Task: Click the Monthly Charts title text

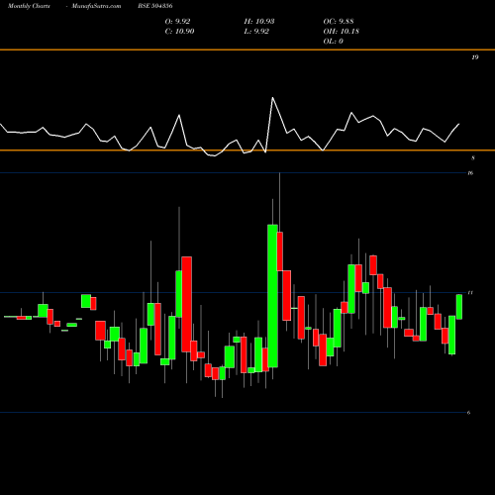Action: 29,6
